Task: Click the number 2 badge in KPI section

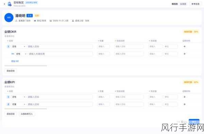Action: pyautogui.click(x=8, y=104)
